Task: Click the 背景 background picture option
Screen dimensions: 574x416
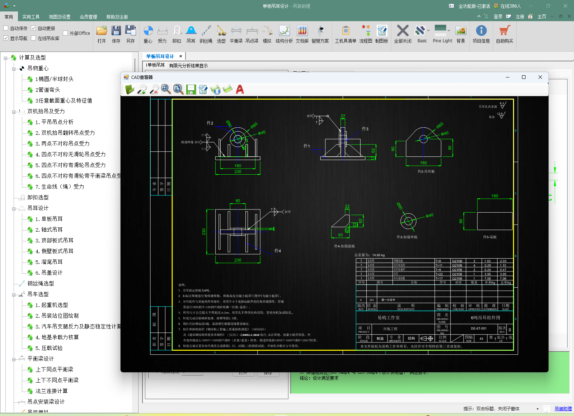Action: pos(461,34)
